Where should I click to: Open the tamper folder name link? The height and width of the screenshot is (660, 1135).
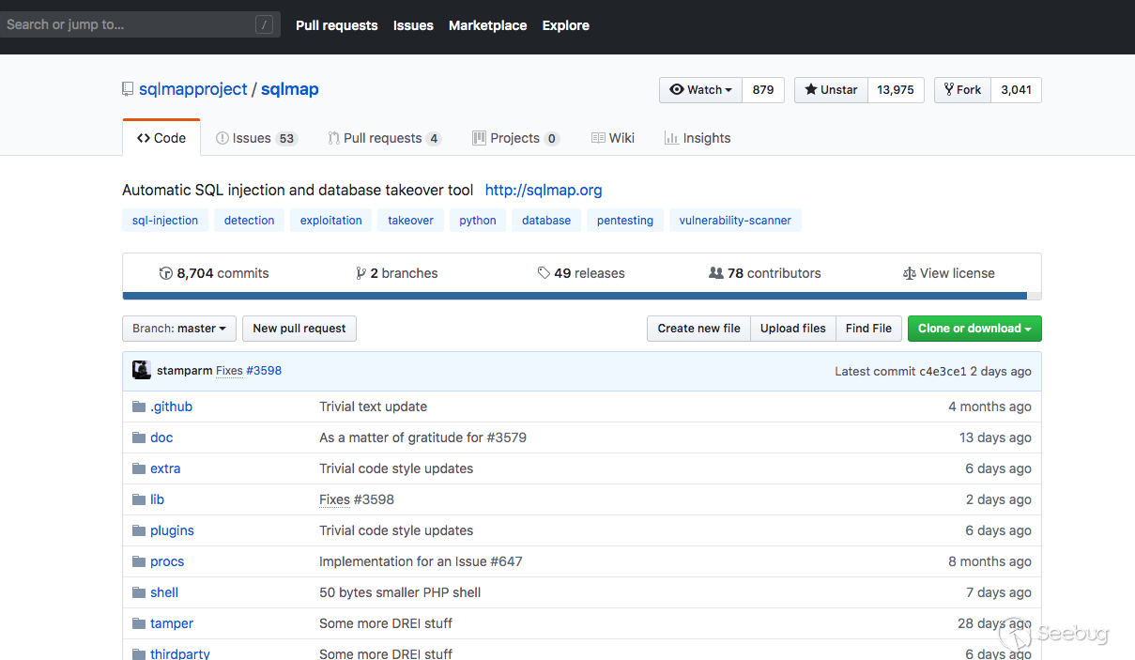coord(172,623)
